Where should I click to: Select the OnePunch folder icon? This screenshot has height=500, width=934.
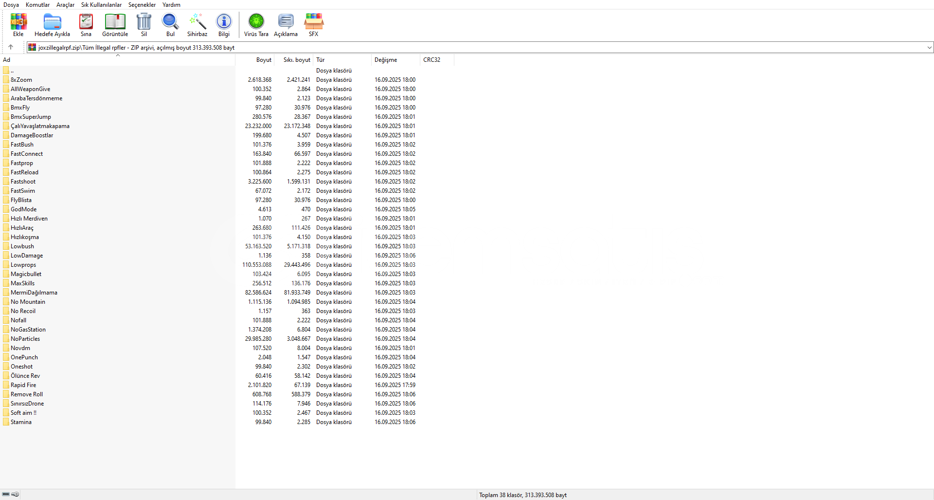[x=6, y=357]
